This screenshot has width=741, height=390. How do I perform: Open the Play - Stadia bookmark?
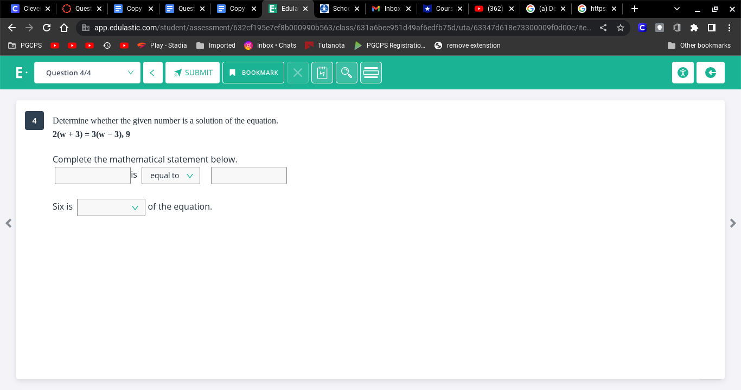pos(162,45)
